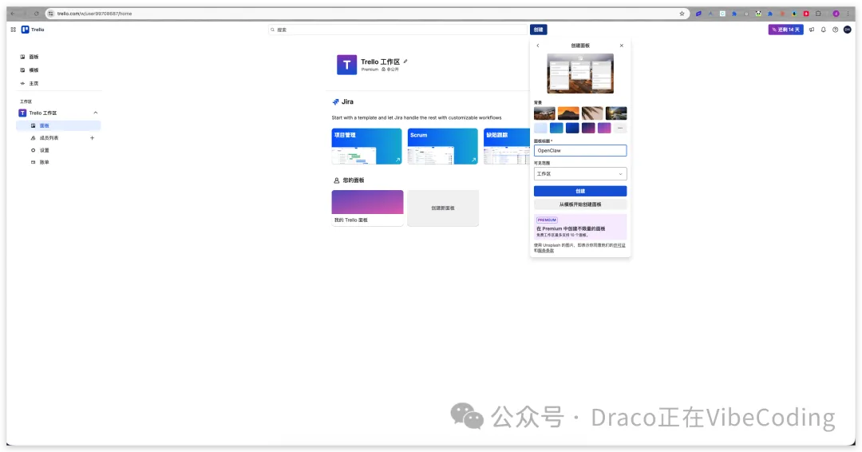The width and height of the screenshot is (862, 452).
Task: Click 从模板开始创建面板 button
Action: (580, 204)
